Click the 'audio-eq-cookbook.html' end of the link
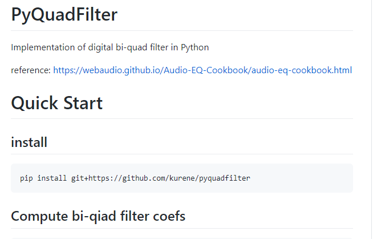Viewport: 373px width, 239px height. click(302, 70)
